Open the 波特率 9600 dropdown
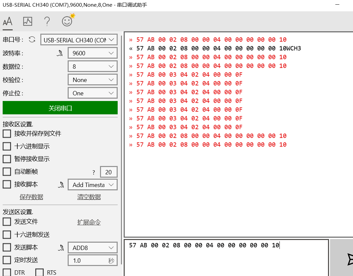 pos(92,53)
